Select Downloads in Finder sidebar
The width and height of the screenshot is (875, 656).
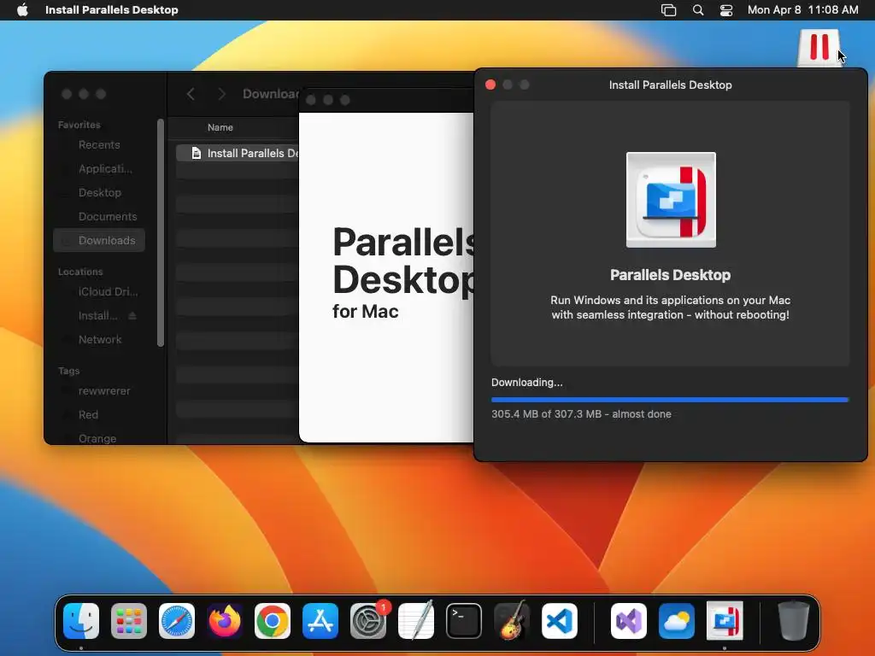point(99,240)
